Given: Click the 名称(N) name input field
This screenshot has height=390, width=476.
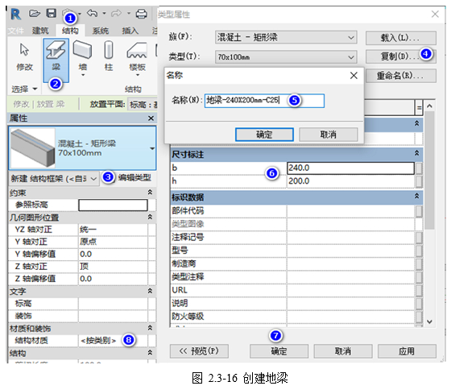Looking at the screenshot, I should (x=264, y=101).
